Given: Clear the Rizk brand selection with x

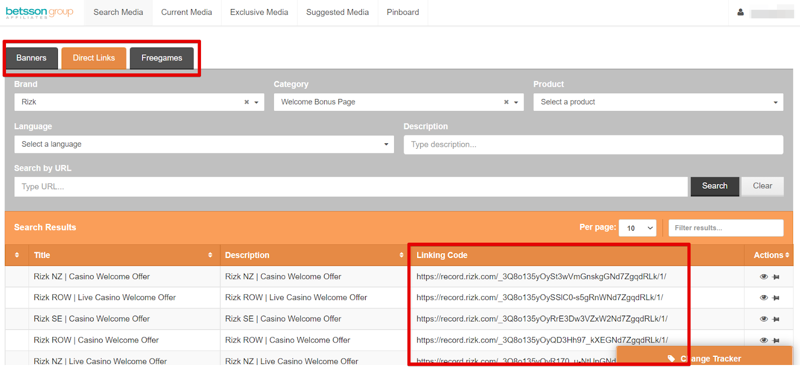Looking at the screenshot, I should pyautogui.click(x=246, y=102).
